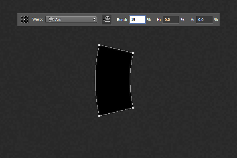
Task: Click the V: label for vertical distortion
Action: [x=192, y=19]
